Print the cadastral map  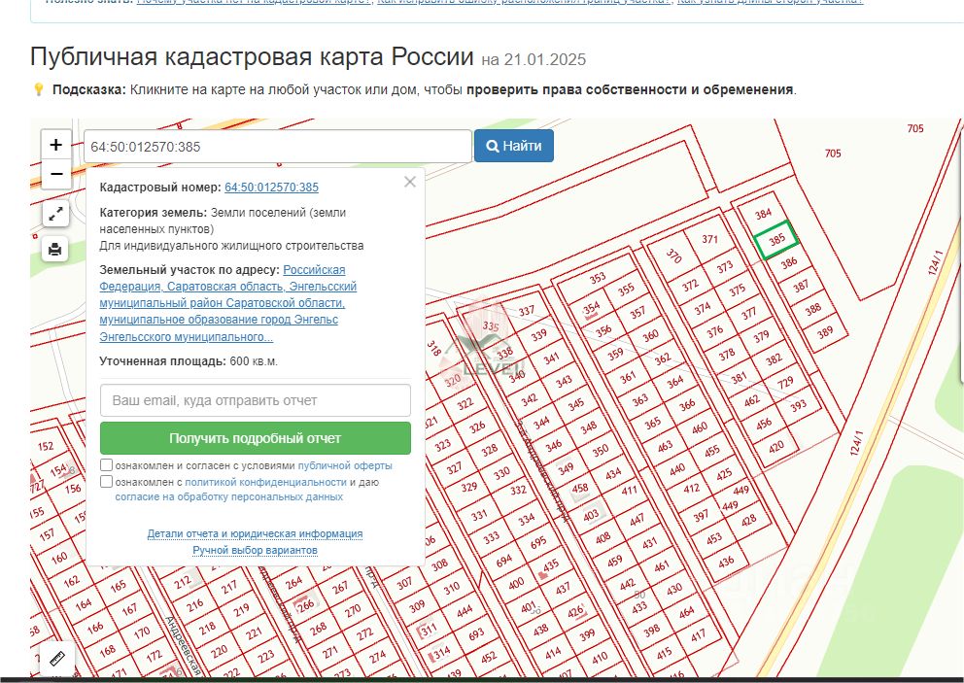pyautogui.click(x=55, y=249)
